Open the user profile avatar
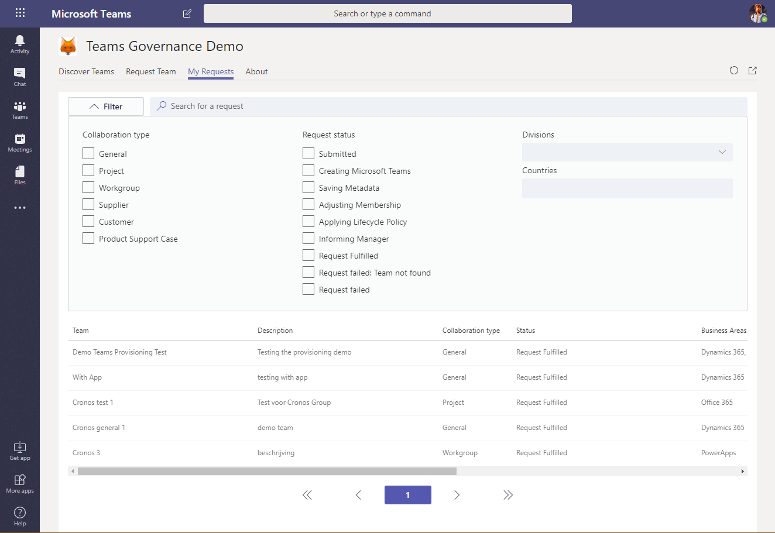The height and width of the screenshot is (533, 775). (758, 13)
